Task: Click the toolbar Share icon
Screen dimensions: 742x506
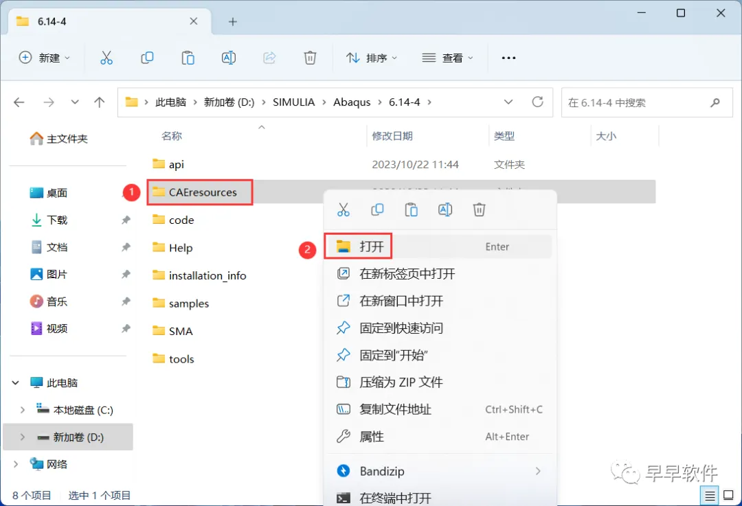Action: tap(269, 58)
